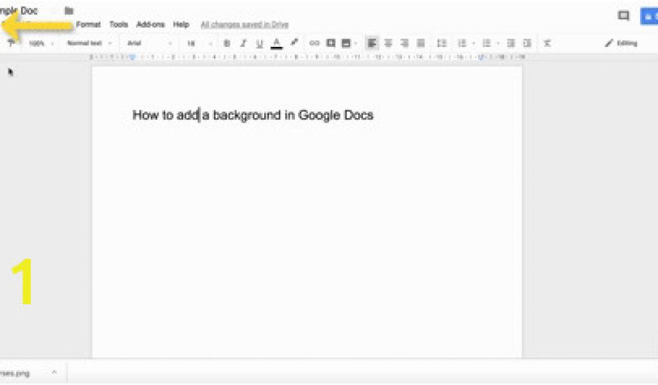The height and width of the screenshot is (385, 658).
Task: Open the font size dropdown
Action: pyautogui.click(x=199, y=43)
